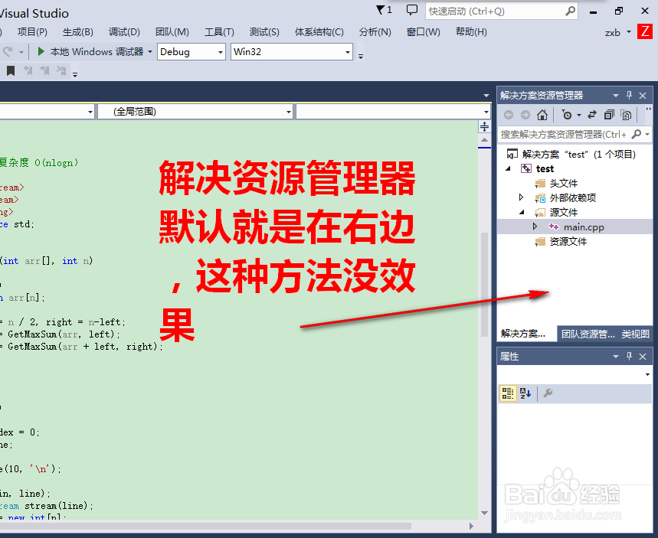This screenshot has height=538, width=658.
Task: Open 窗口(W) menu
Action: coord(424,32)
